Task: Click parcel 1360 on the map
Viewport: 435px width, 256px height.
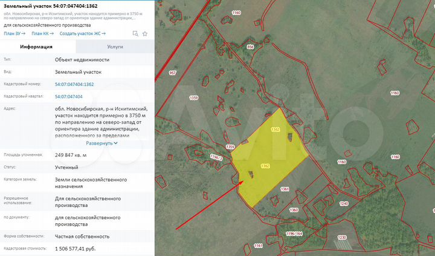Action: coord(294,210)
